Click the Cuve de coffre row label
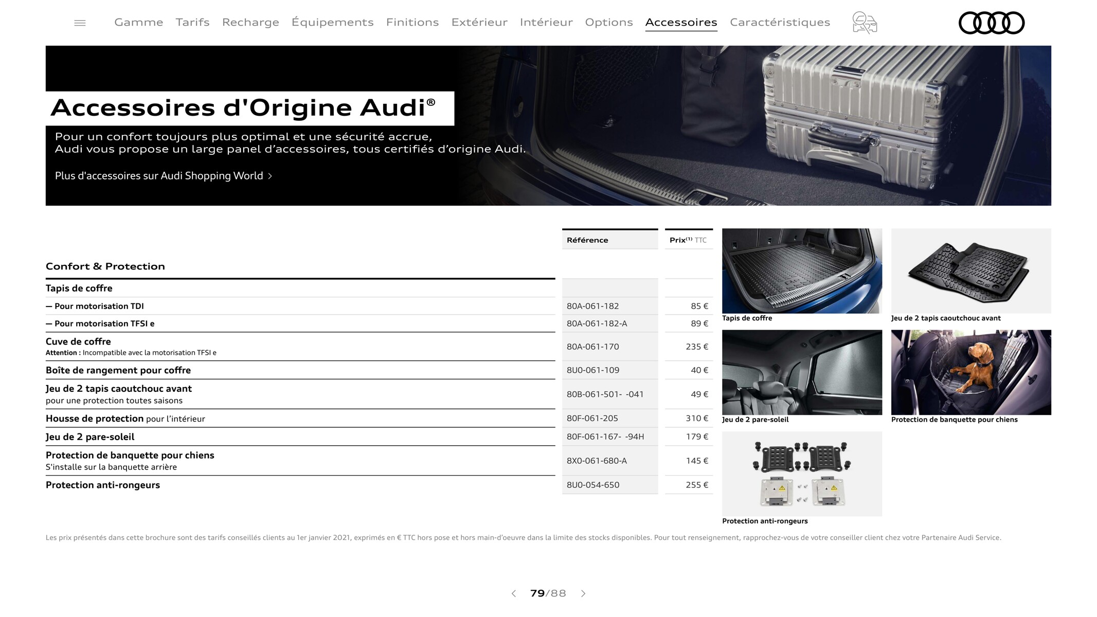 (78, 341)
